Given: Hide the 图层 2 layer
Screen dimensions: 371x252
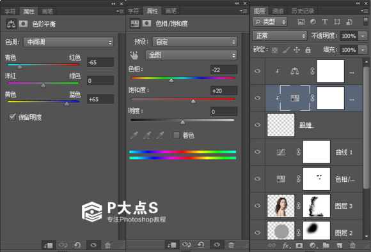Looking at the screenshot, I should 257,232.
